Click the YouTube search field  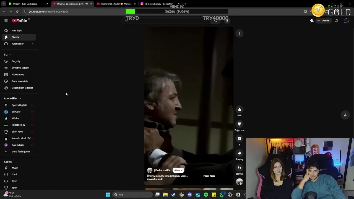coord(166,20)
